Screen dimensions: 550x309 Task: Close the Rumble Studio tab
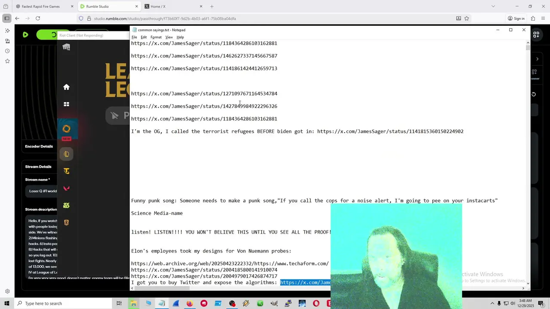[137, 6]
